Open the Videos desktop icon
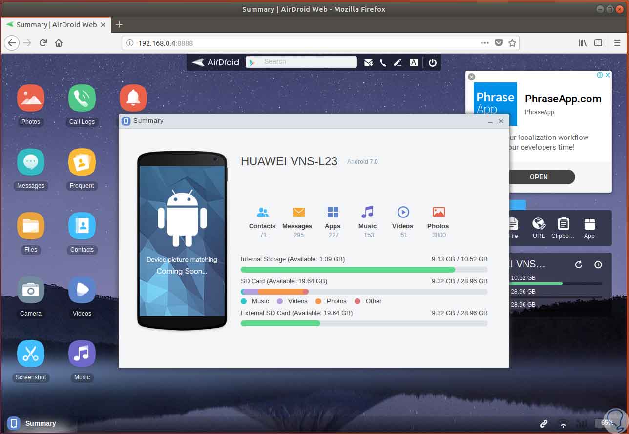The height and width of the screenshot is (434, 629). (x=82, y=290)
